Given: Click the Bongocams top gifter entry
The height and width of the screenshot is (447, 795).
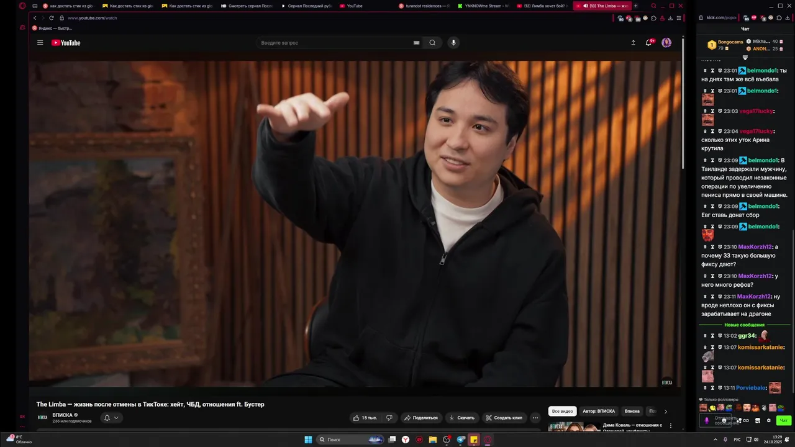Looking at the screenshot, I should tap(725, 45).
